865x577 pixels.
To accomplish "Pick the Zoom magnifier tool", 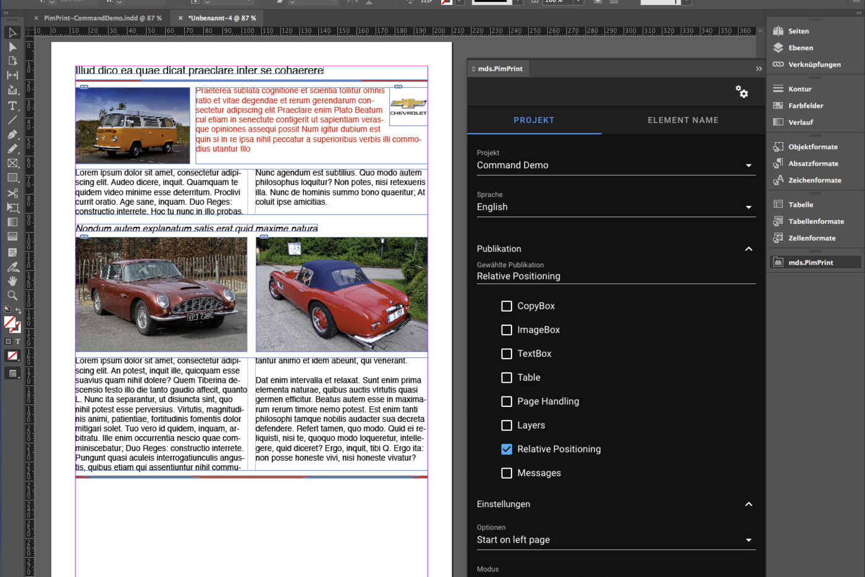I will [x=12, y=296].
